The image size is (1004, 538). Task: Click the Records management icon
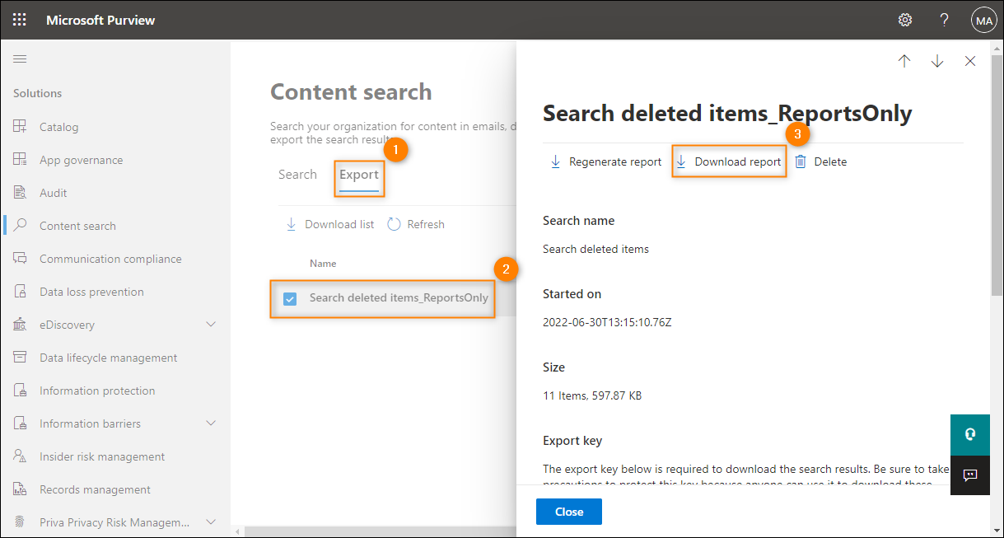[x=20, y=489]
